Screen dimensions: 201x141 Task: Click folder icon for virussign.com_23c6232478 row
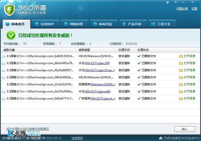tap(181, 85)
